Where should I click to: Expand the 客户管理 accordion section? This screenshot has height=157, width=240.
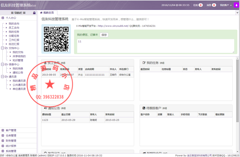tap(18, 130)
